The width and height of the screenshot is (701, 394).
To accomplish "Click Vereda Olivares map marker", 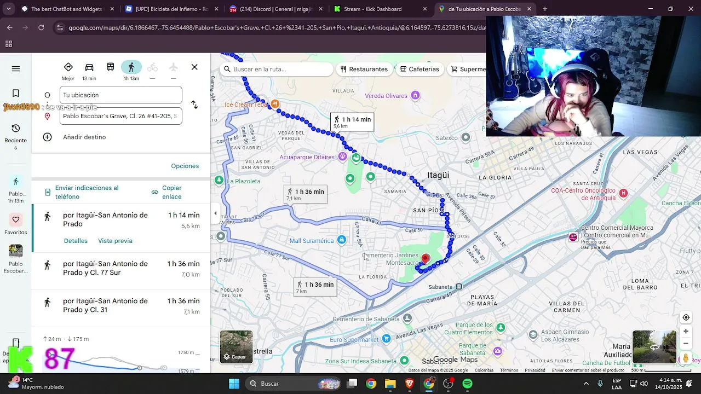I will [415, 96].
